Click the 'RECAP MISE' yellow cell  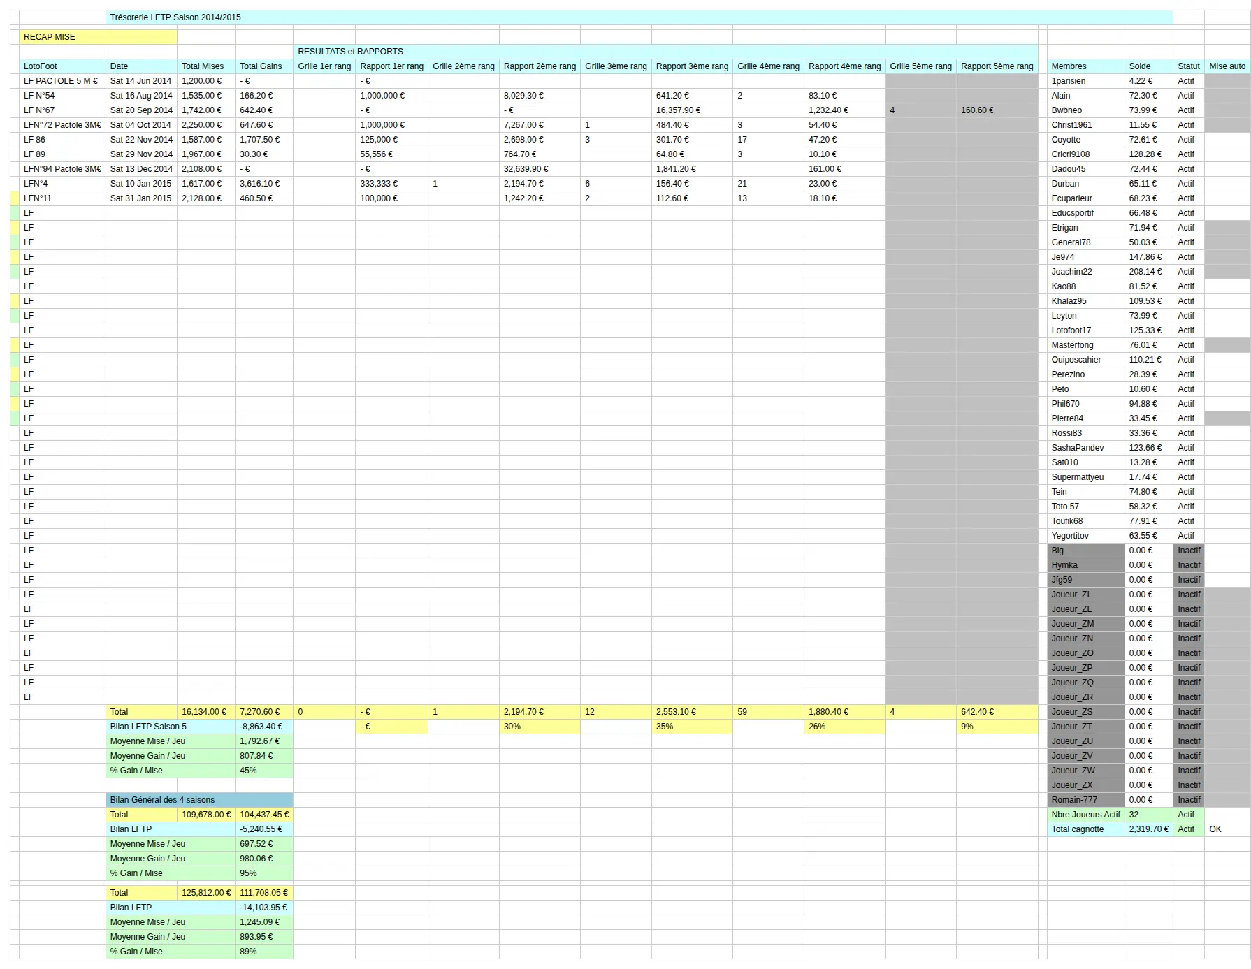click(x=98, y=37)
